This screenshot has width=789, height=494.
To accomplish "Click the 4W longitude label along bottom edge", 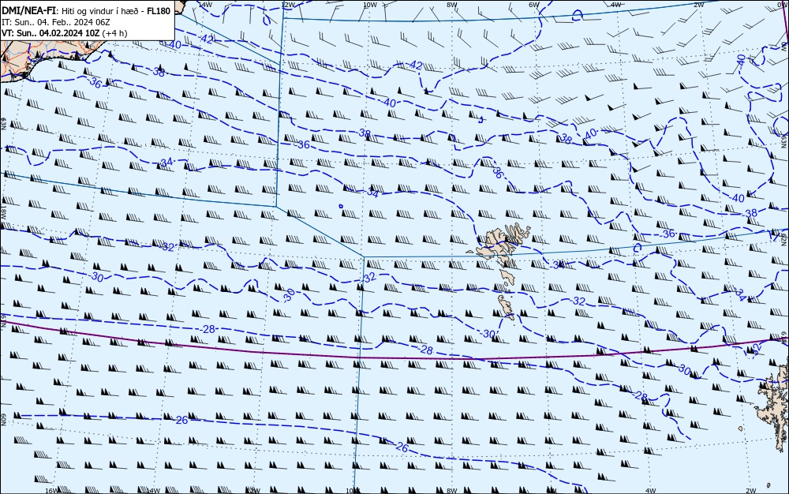I will coord(650,491).
